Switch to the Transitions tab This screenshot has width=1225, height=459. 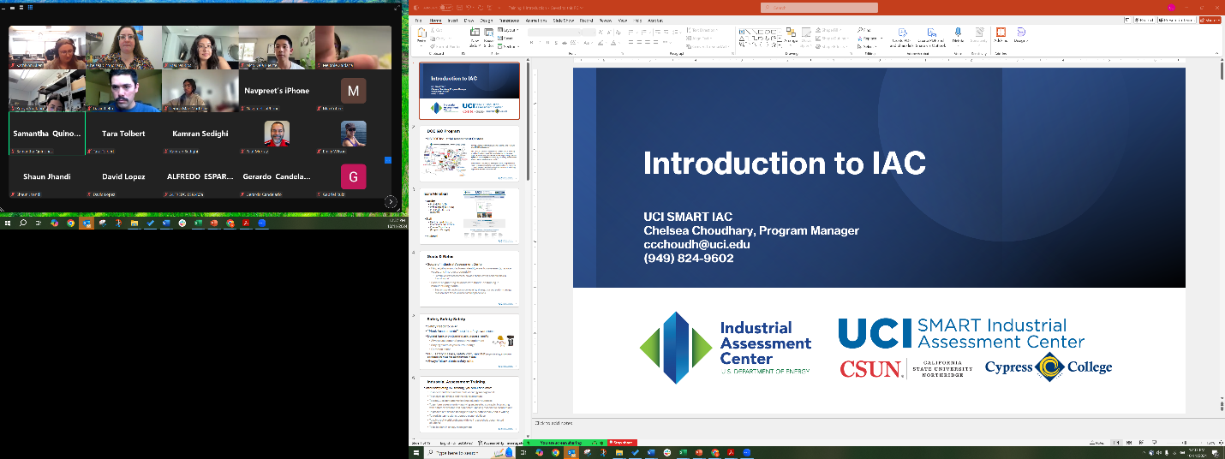point(509,21)
